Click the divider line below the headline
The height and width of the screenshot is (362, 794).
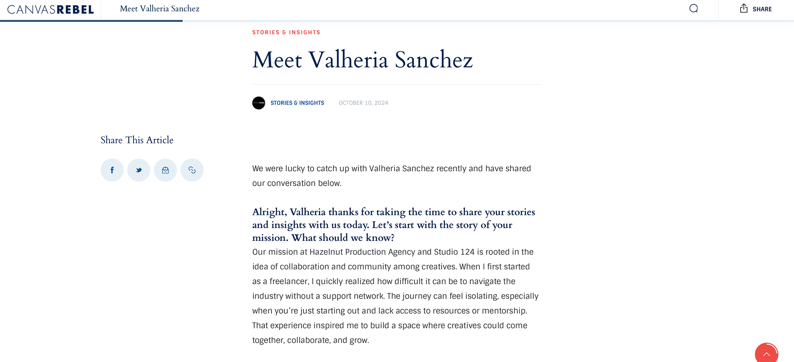click(397, 84)
